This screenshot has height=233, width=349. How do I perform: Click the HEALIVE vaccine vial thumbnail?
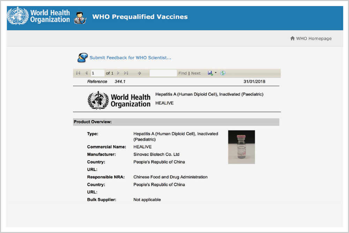click(x=242, y=147)
